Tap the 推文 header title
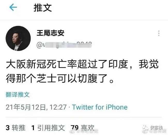The width and height of the screenshot is (168, 135). (x=43, y=7)
